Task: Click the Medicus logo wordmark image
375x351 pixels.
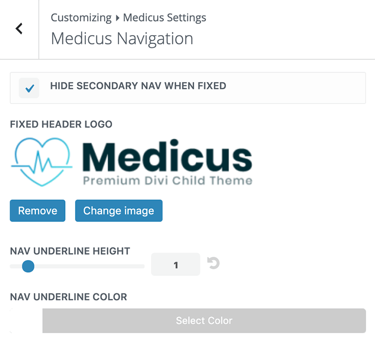Action: [167, 162]
